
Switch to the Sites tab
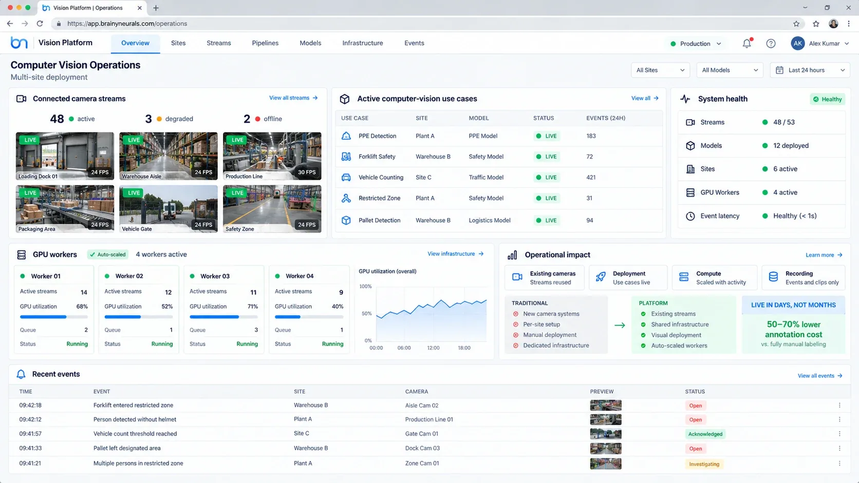click(178, 43)
